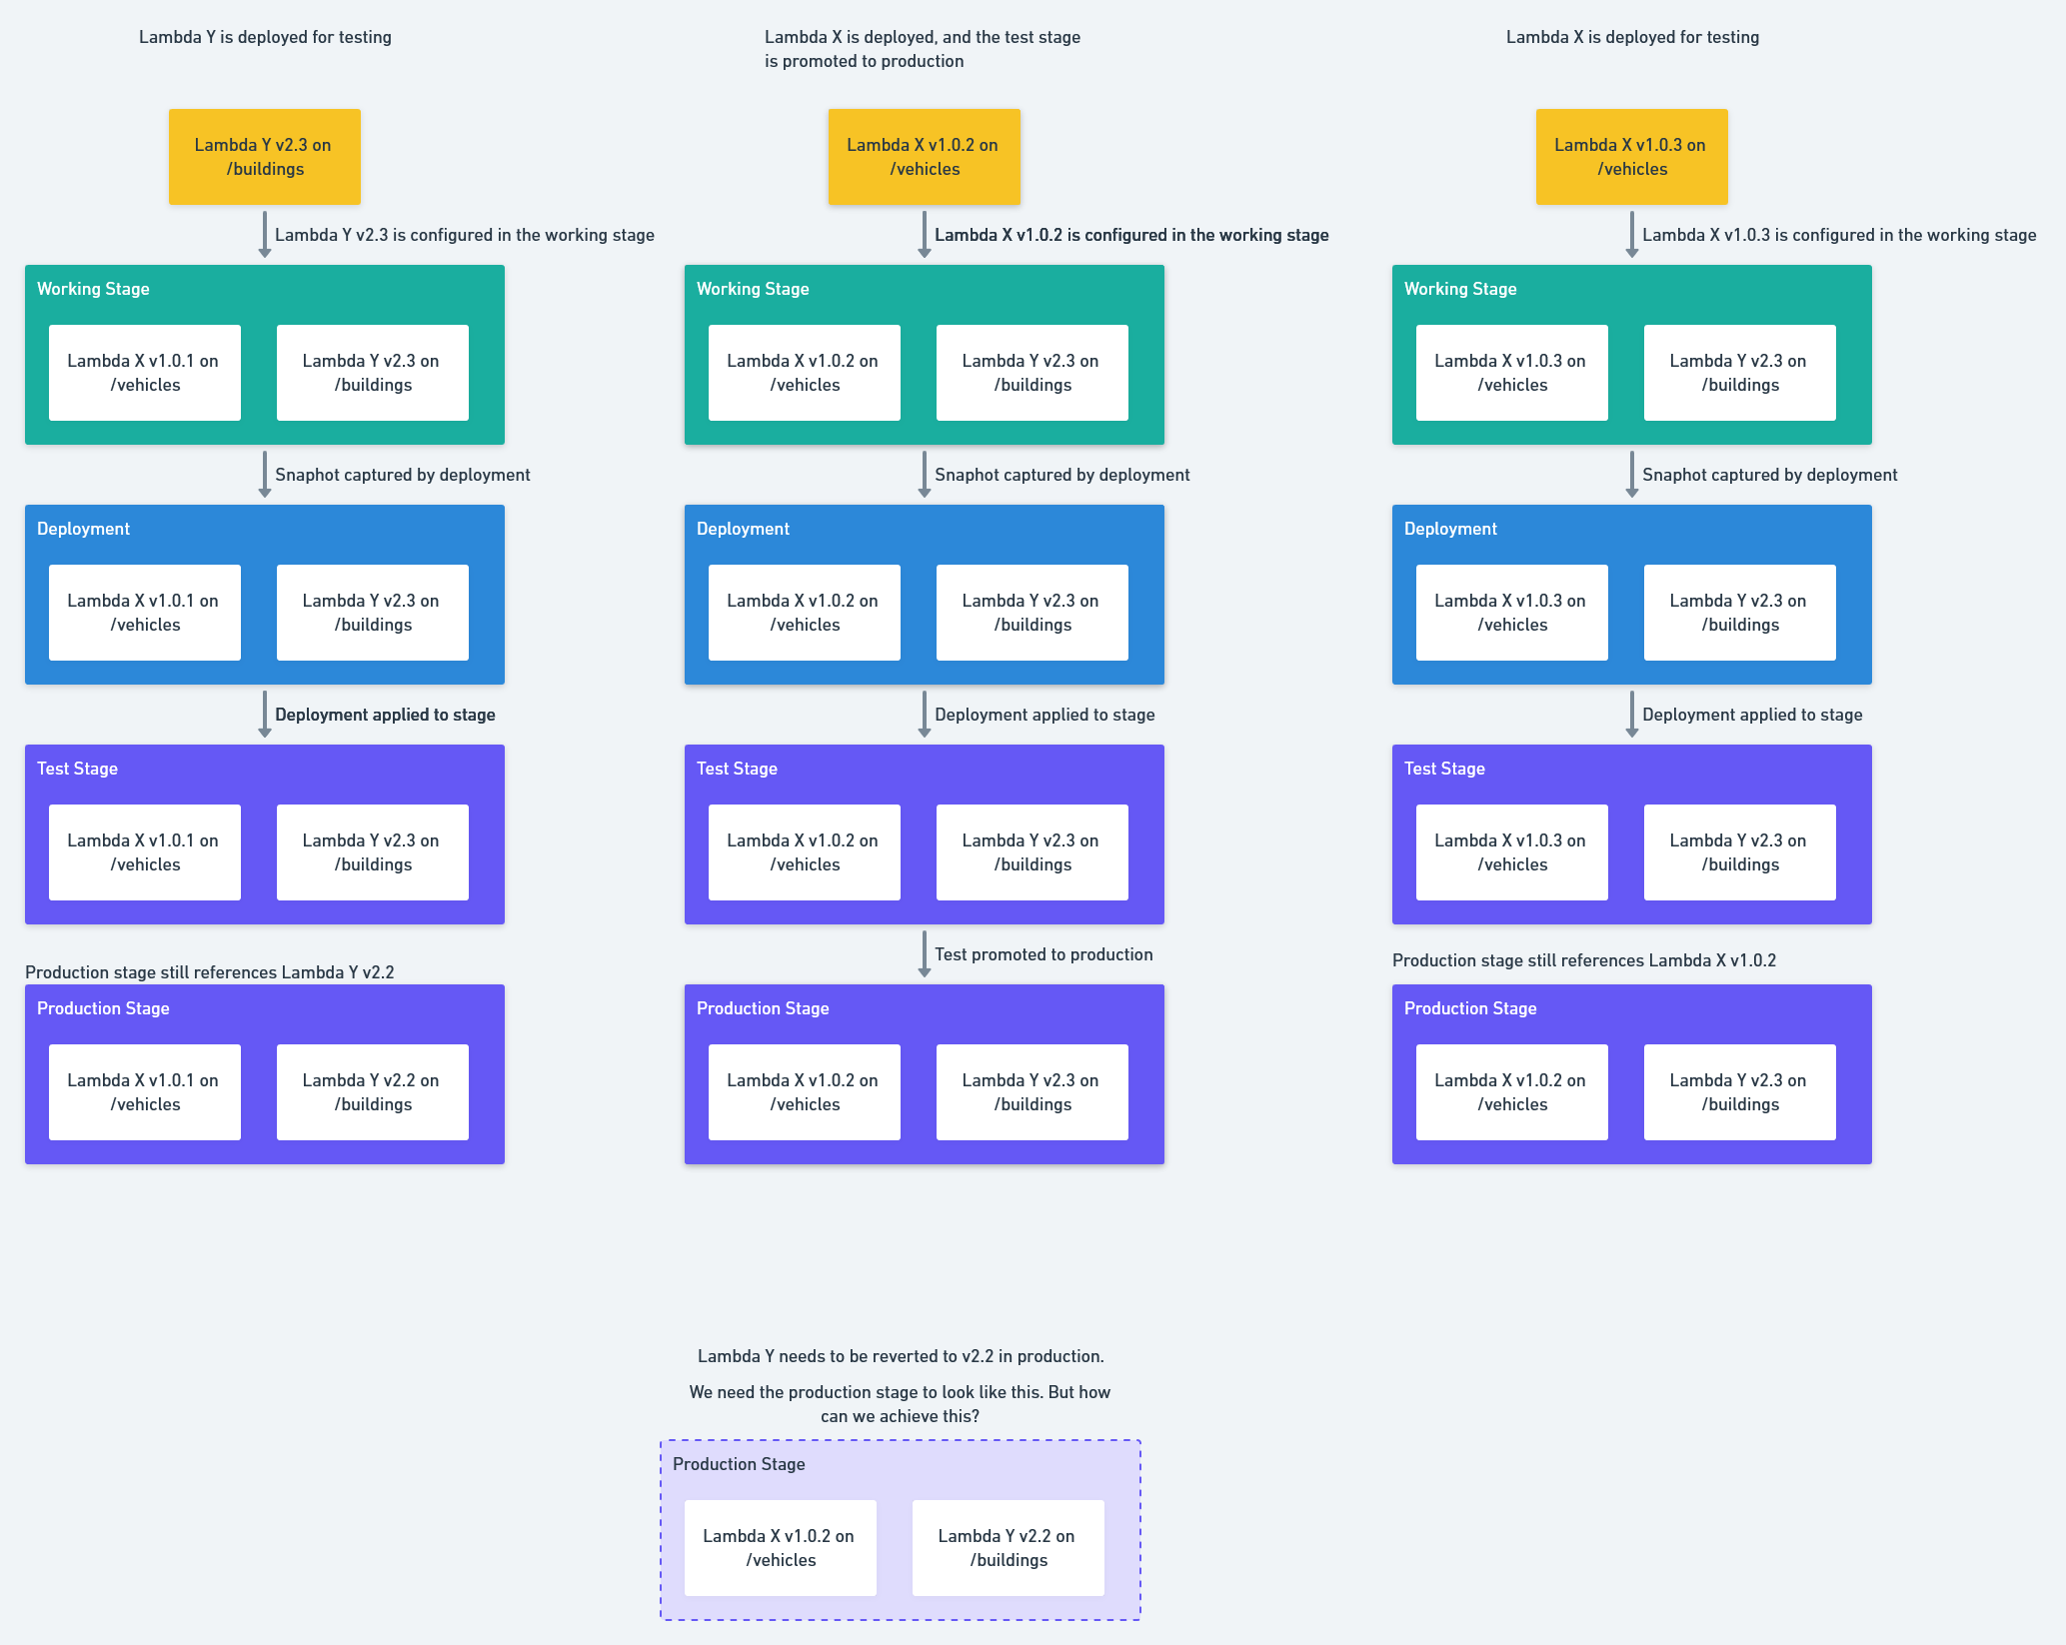Click the middle column Deployment header
Image resolution: width=2066 pixels, height=1645 pixels.
click(743, 529)
